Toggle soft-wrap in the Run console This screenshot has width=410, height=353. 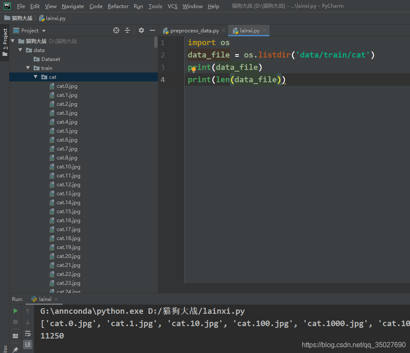tap(28, 334)
